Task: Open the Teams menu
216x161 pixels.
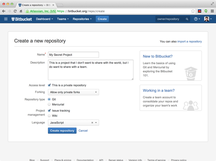Action: (x=63, y=19)
